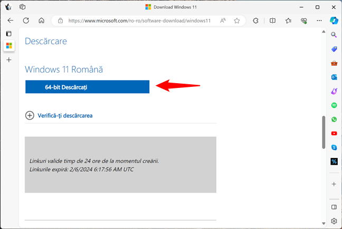The height and width of the screenshot is (229, 342).
Task: Open sidebar settings gear
Action: 334,221
